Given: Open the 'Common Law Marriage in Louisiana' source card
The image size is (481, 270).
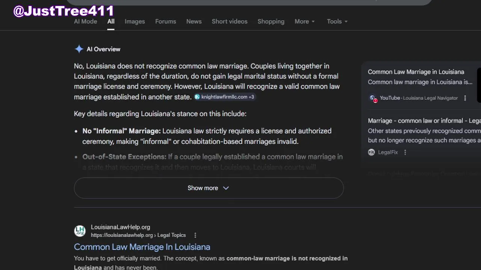Looking at the screenshot, I should (x=416, y=72).
